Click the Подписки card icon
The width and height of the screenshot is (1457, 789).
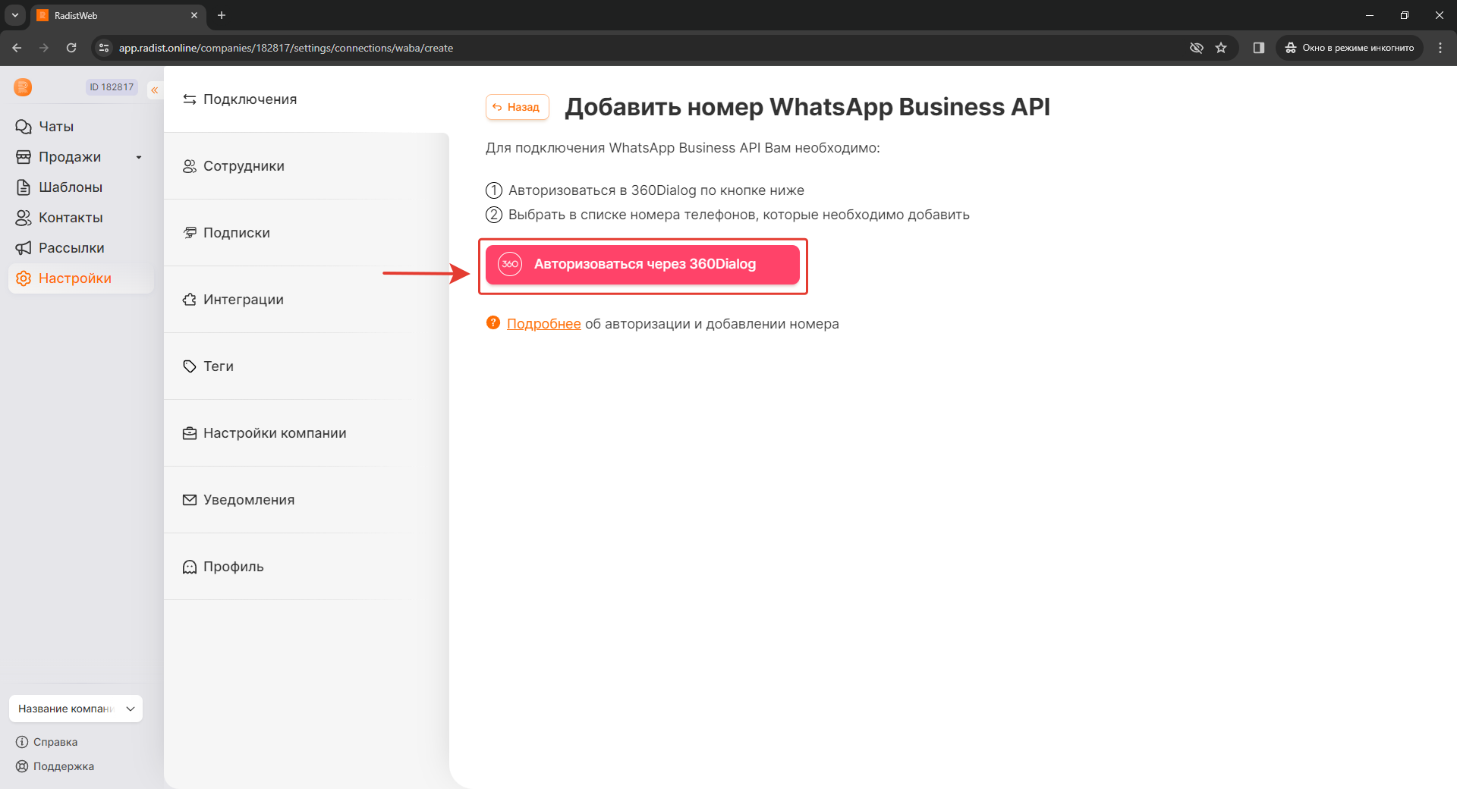190,233
